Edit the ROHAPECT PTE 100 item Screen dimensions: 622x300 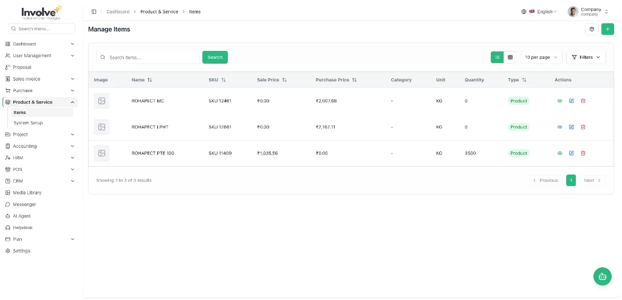click(x=571, y=153)
